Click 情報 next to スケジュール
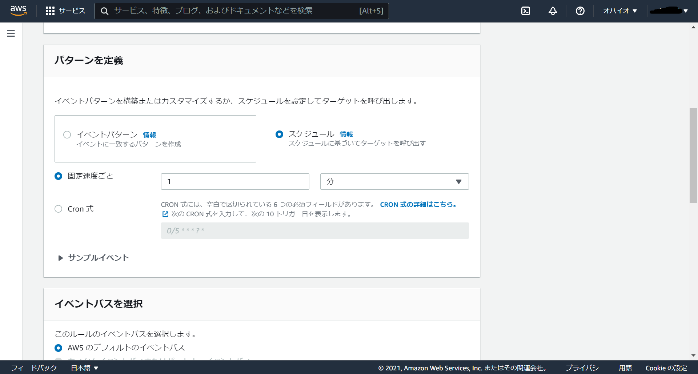Image resolution: width=698 pixels, height=374 pixels. [x=346, y=134]
